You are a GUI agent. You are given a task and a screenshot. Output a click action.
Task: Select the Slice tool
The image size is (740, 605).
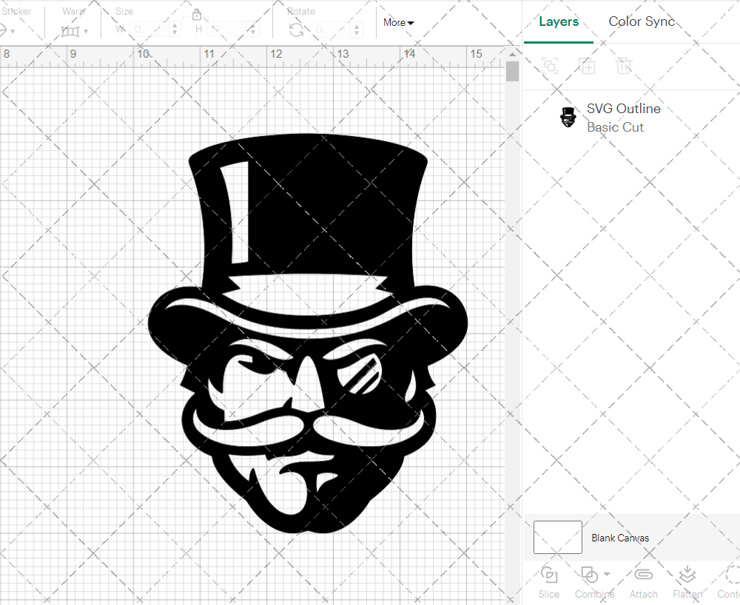pos(548,583)
